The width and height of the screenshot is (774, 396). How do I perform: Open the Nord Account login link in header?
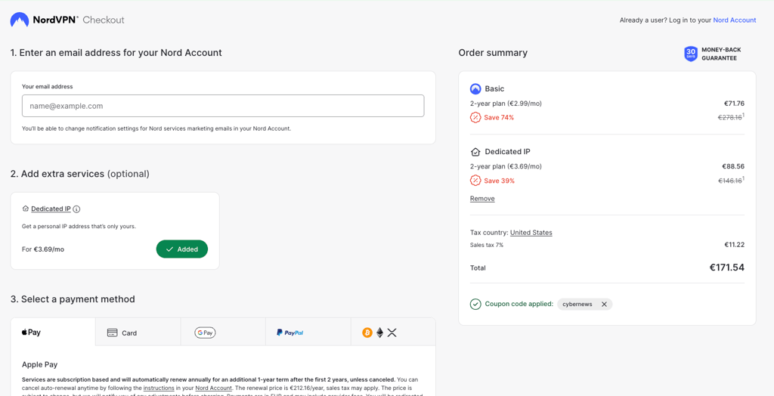pos(735,20)
